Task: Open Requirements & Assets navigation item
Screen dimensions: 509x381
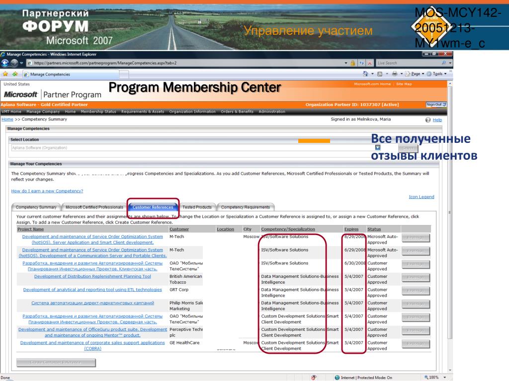Action: pos(143,112)
